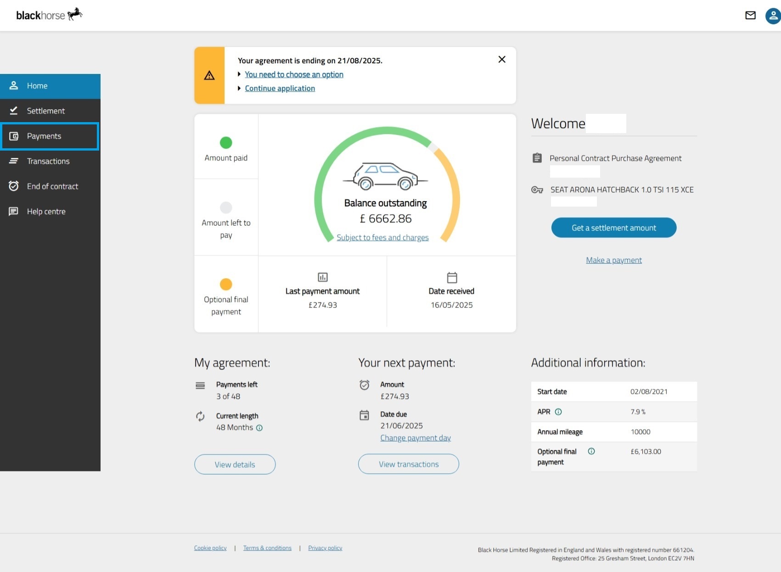The height and width of the screenshot is (572, 781).
Task: Open the Cookie policy footer link
Action: [210, 548]
